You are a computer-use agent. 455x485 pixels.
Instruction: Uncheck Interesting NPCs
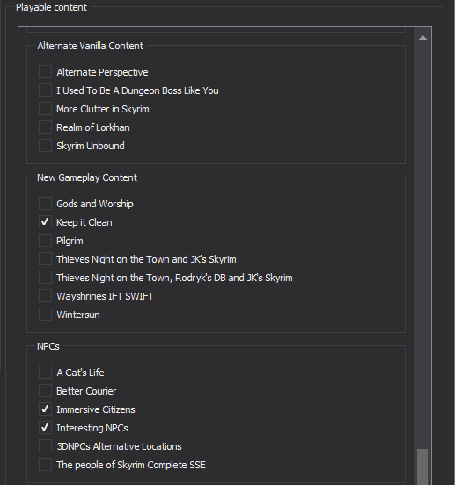(x=45, y=428)
